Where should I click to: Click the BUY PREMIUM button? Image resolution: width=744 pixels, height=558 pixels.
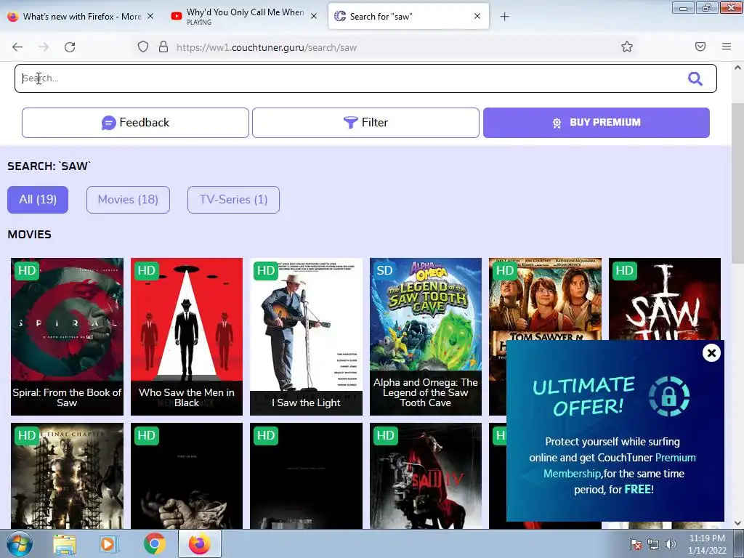pos(597,123)
